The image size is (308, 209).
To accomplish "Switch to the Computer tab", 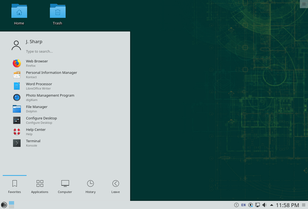I will pyautogui.click(x=65, y=186).
